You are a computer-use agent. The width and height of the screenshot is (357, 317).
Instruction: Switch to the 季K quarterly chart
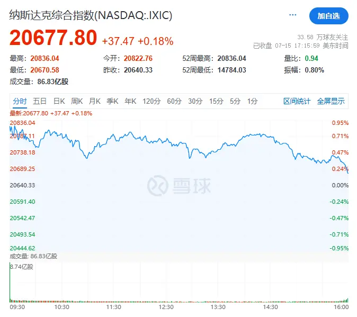[112, 101]
